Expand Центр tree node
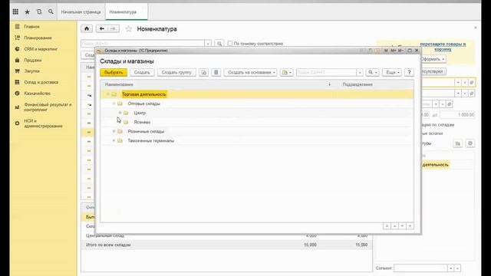Viewport: 491px width, 276px height. click(120, 113)
